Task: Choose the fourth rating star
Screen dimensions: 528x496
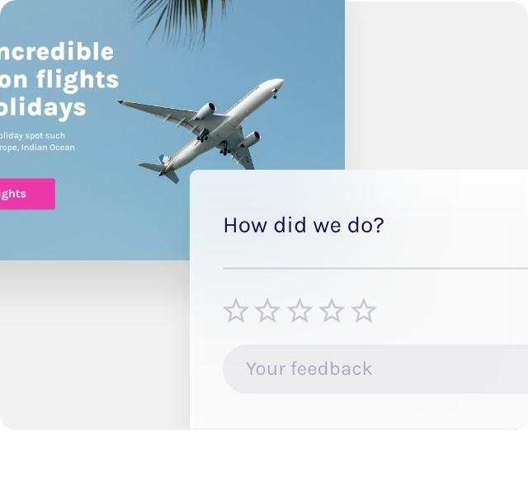Action: [332, 311]
